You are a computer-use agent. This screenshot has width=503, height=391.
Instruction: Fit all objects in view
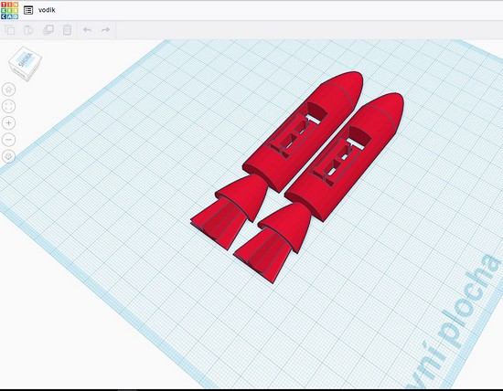coord(8,106)
